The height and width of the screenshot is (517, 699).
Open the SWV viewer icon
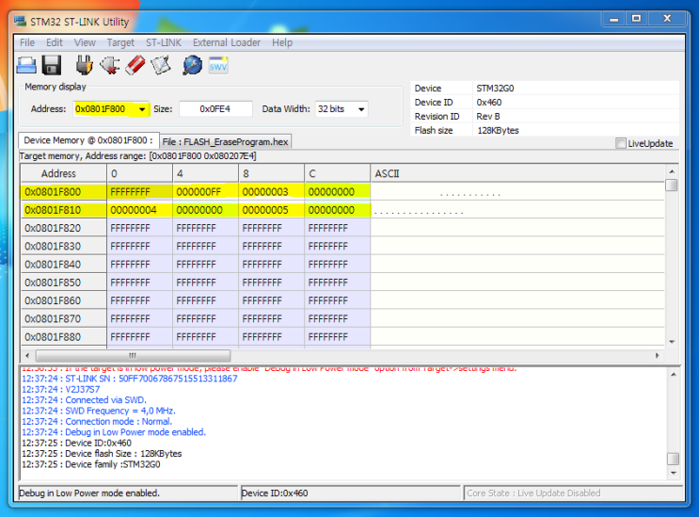(x=218, y=65)
